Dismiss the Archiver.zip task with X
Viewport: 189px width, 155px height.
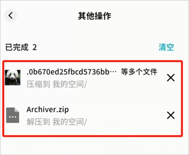coord(171,115)
